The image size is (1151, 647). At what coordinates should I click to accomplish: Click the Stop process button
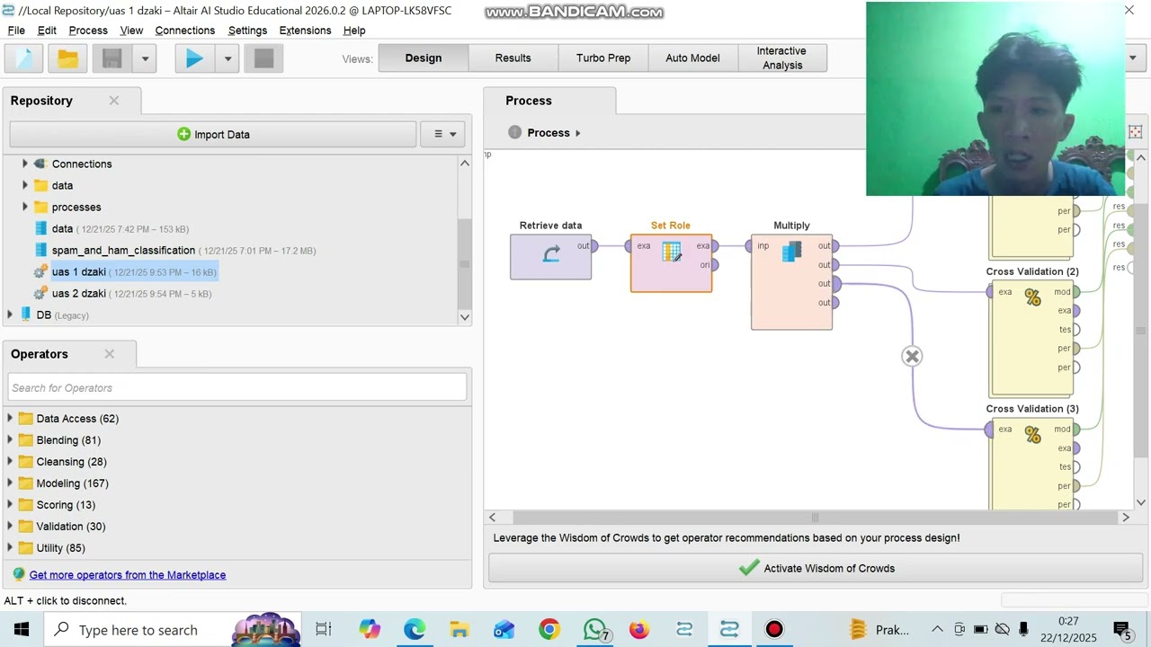pos(263,58)
